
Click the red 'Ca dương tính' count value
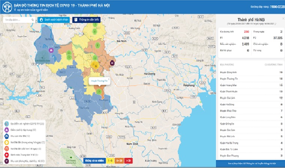click(x=246, y=32)
